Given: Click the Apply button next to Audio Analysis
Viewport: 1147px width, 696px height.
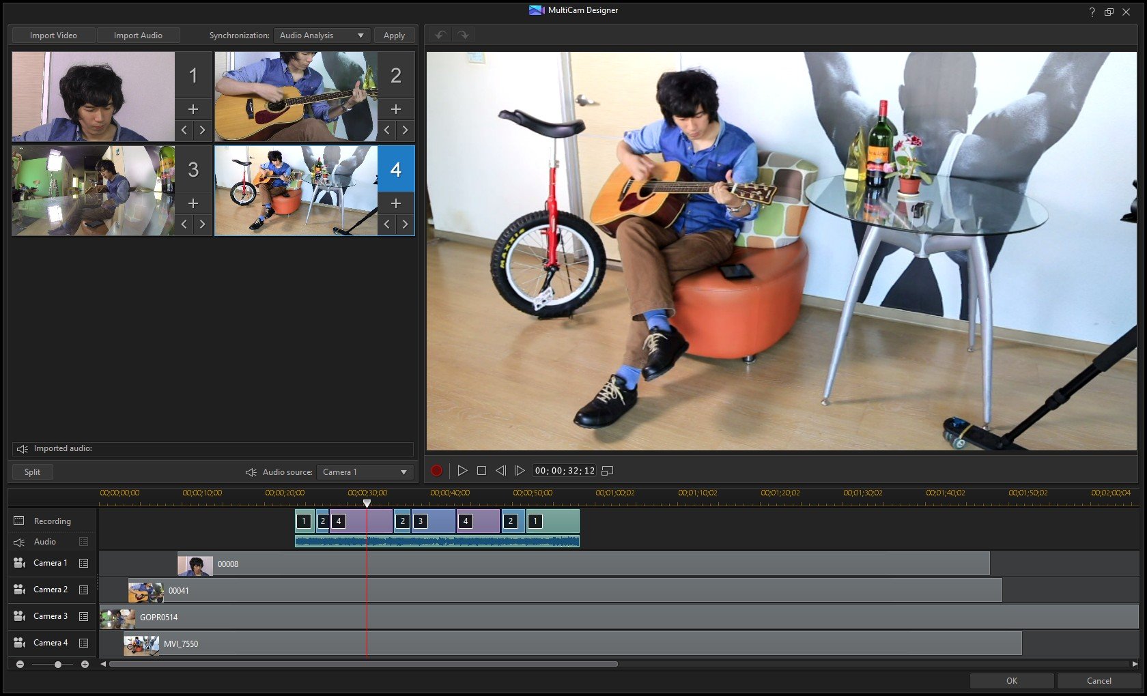Looking at the screenshot, I should tap(394, 35).
